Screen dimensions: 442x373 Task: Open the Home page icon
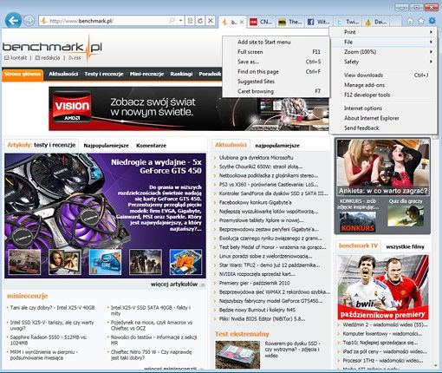[410, 21]
